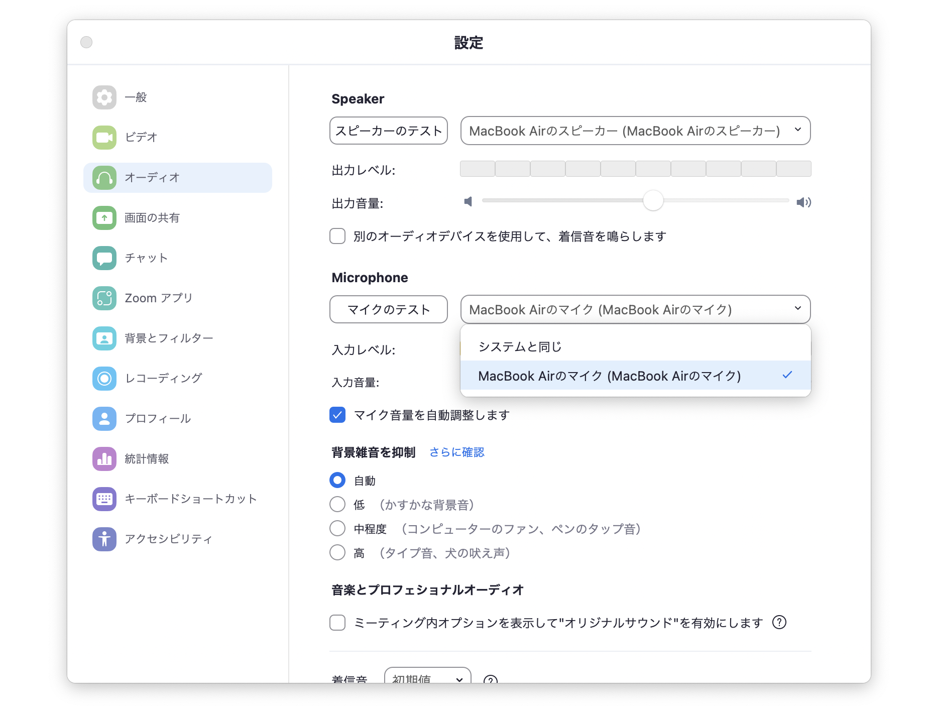Click the プロフィール person icon
The height and width of the screenshot is (713, 929).
pos(104,419)
